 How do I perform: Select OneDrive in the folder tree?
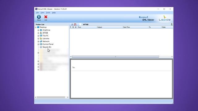click(x=46, y=30)
